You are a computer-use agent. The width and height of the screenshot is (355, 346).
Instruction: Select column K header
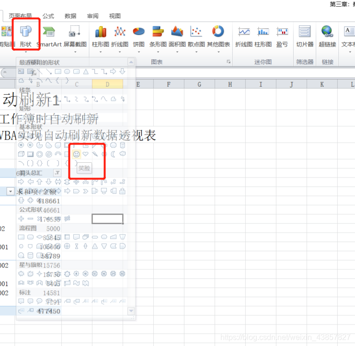pos(322,84)
